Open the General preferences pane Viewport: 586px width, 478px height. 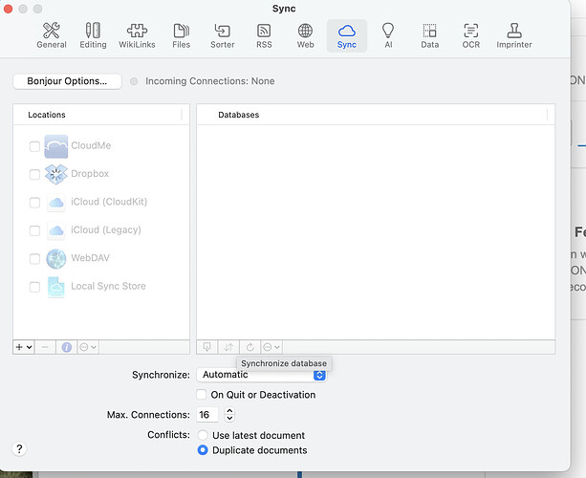pyautogui.click(x=51, y=35)
